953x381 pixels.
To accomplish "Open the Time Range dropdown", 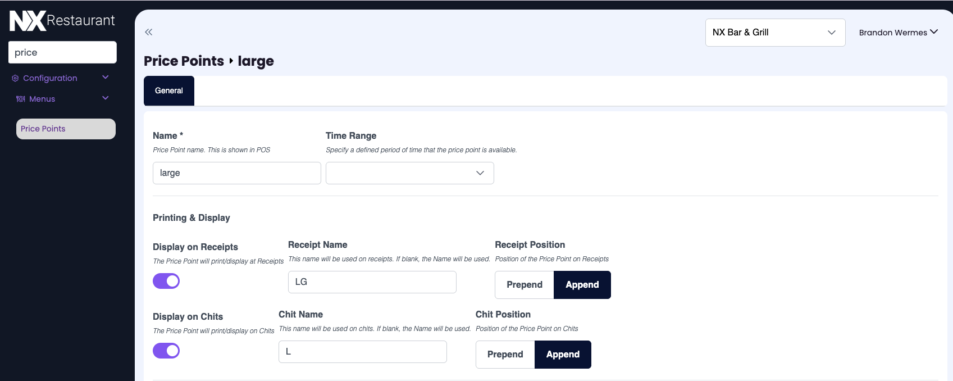I will coord(409,173).
